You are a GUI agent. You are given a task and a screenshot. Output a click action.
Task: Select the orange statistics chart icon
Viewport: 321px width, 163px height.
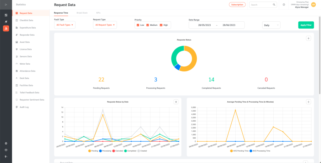6,29
